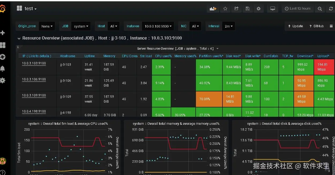The width and height of the screenshot is (335, 175).
Task: Click the red 194.81 Mbps upload cell
Action: (324, 67)
